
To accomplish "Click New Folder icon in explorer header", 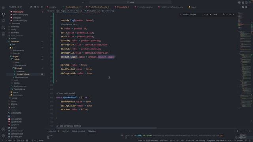I will [34, 7].
